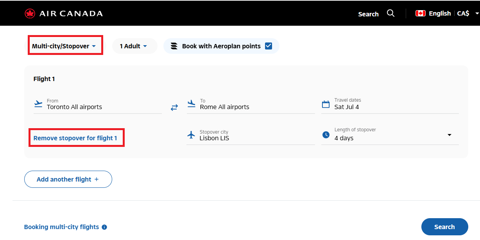Click the arrival plane icon beside To field
The image size is (480, 240).
[191, 104]
